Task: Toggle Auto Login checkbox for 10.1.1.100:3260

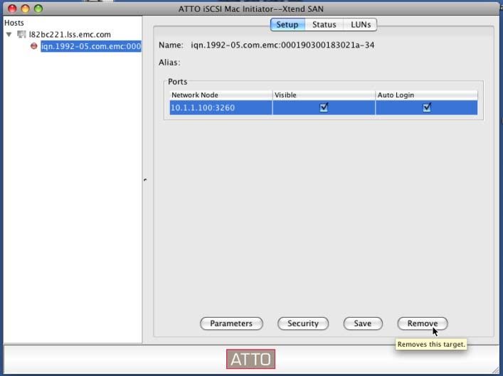Action: coord(427,107)
